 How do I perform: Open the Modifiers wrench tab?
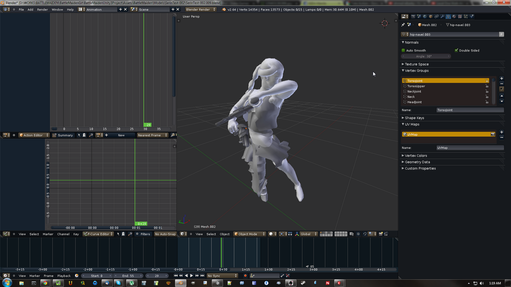(442, 17)
